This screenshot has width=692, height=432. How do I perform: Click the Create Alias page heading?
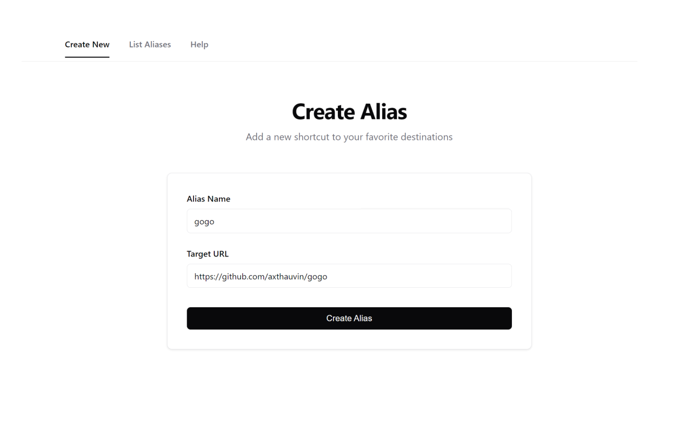pos(349,112)
